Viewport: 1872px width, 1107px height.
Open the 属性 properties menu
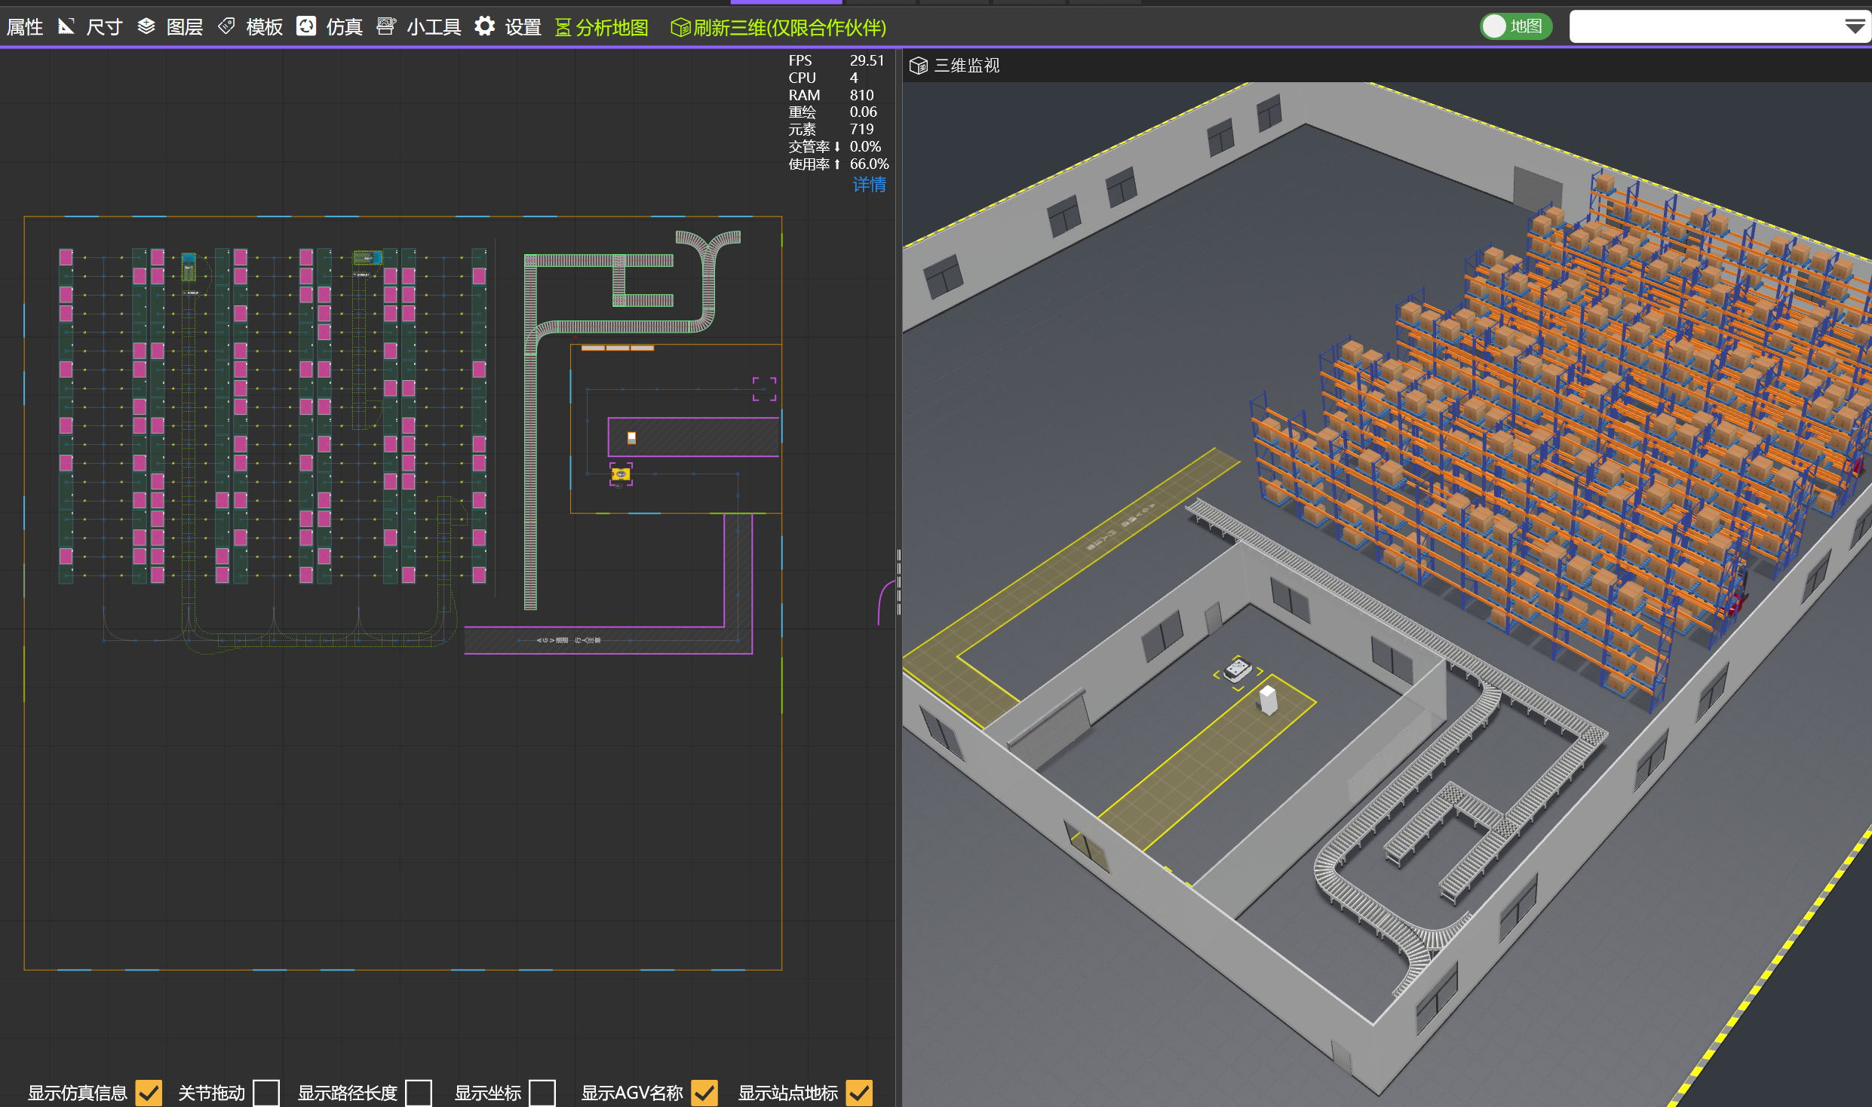tap(25, 27)
